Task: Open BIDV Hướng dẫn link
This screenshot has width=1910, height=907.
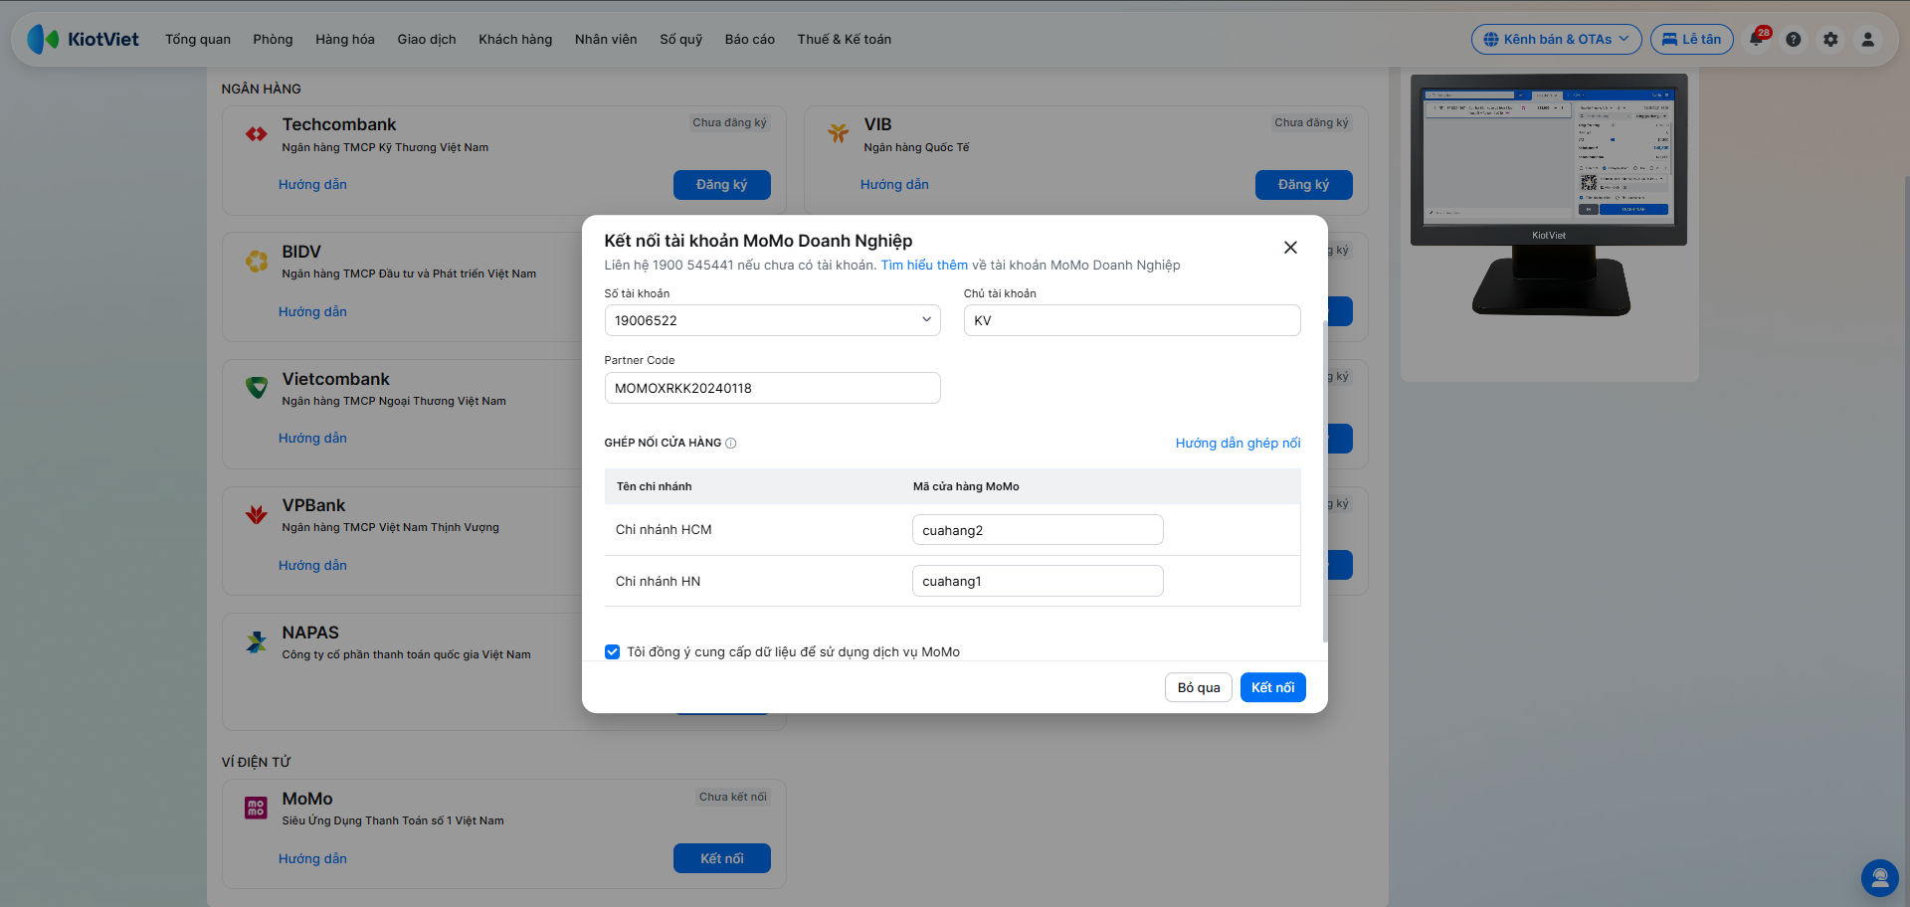Action: [312, 312]
